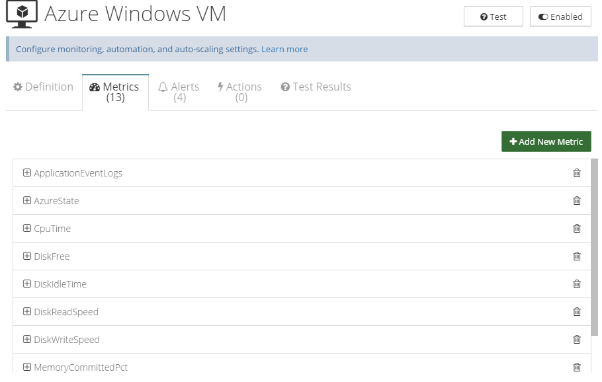Click the DiskWriteSpeed label text
This screenshot has height=382, width=602.
[x=67, y=340]
